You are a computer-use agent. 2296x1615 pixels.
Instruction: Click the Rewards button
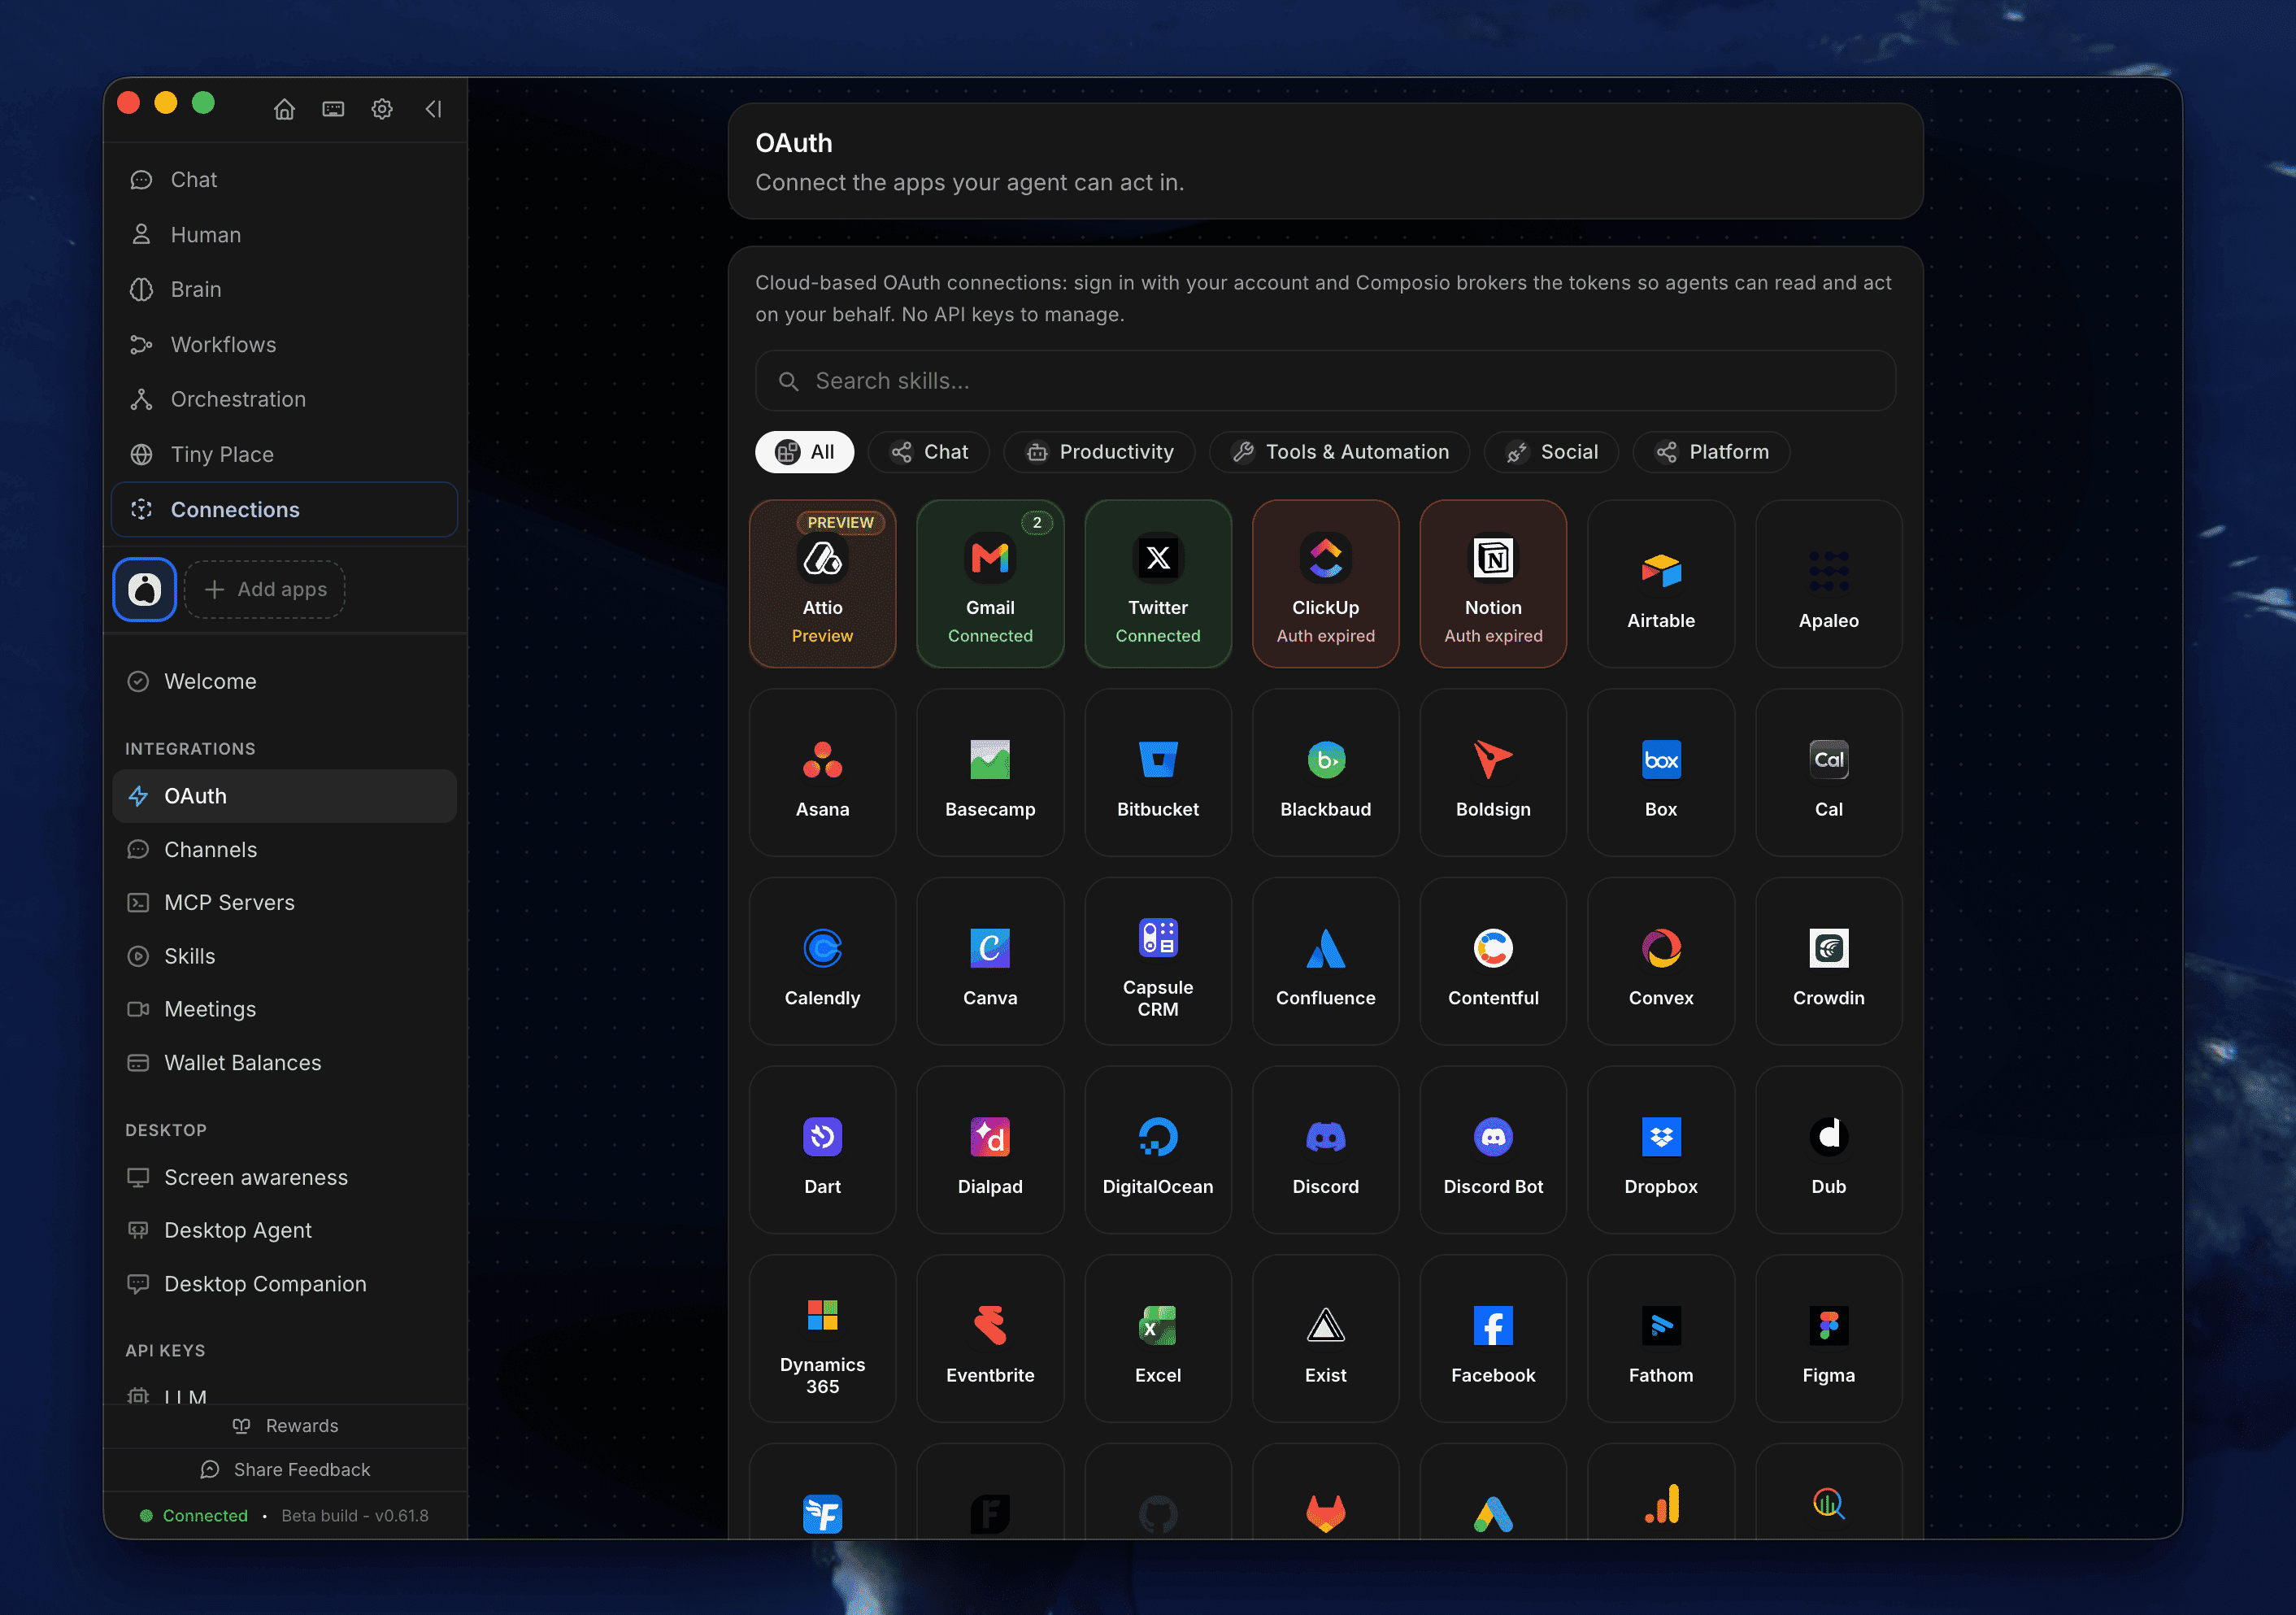point(285,1426)
